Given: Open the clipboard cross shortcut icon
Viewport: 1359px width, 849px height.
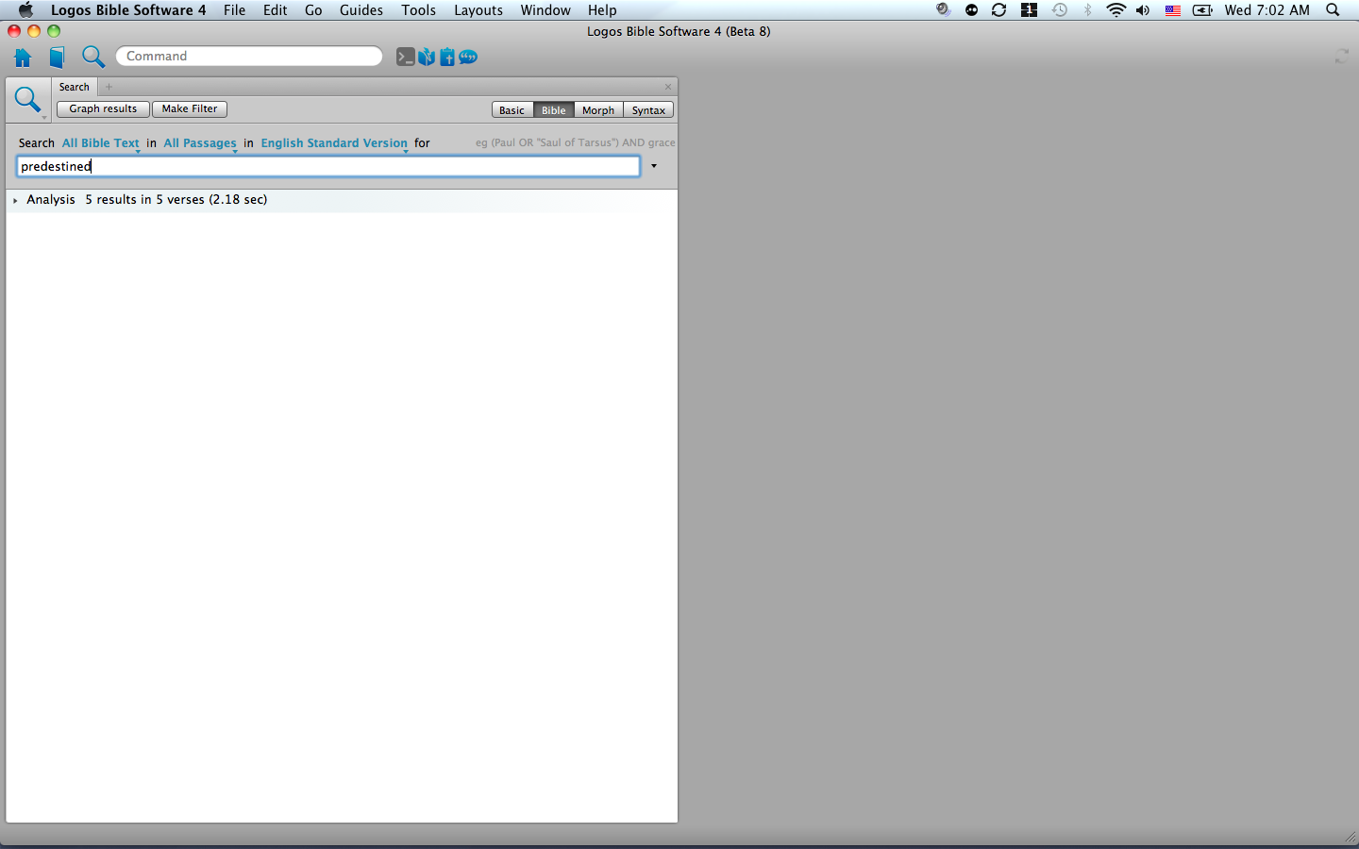Looking at the screenshot, I should (x=447, y=58).
